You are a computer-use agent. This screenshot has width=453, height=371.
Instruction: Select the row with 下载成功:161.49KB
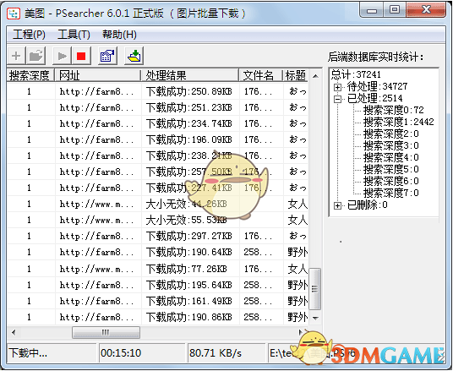click(157, 301)
